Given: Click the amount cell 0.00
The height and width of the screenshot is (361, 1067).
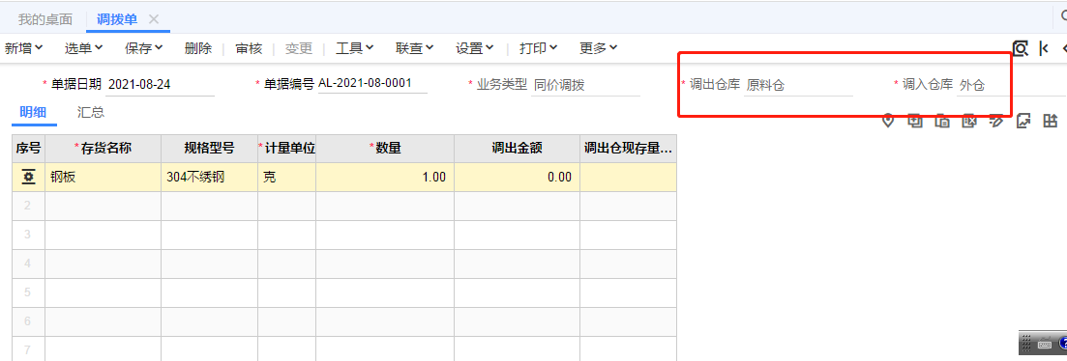Looking at the screenshot, I should pyautogui.click(x=518, y=177).
